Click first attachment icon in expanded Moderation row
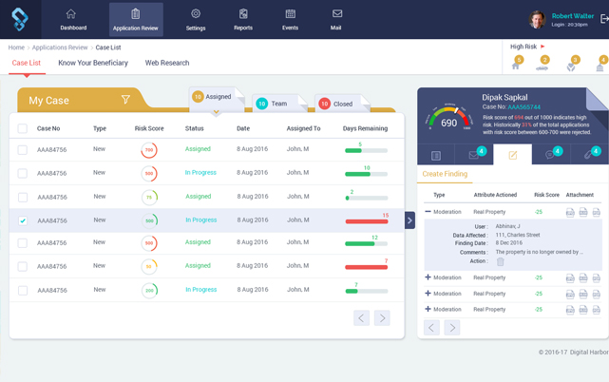The width and height of the screenshot is (609, 382). (x=570, y=213)
